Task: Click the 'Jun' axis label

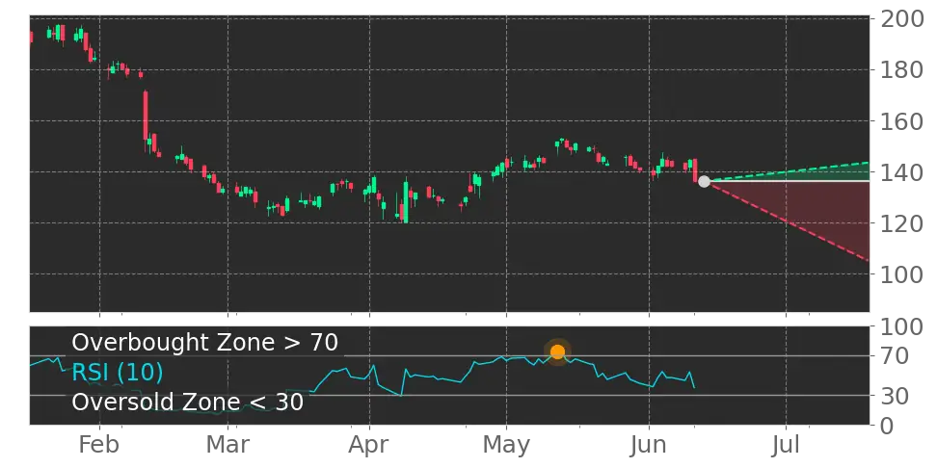Action: 649,445
